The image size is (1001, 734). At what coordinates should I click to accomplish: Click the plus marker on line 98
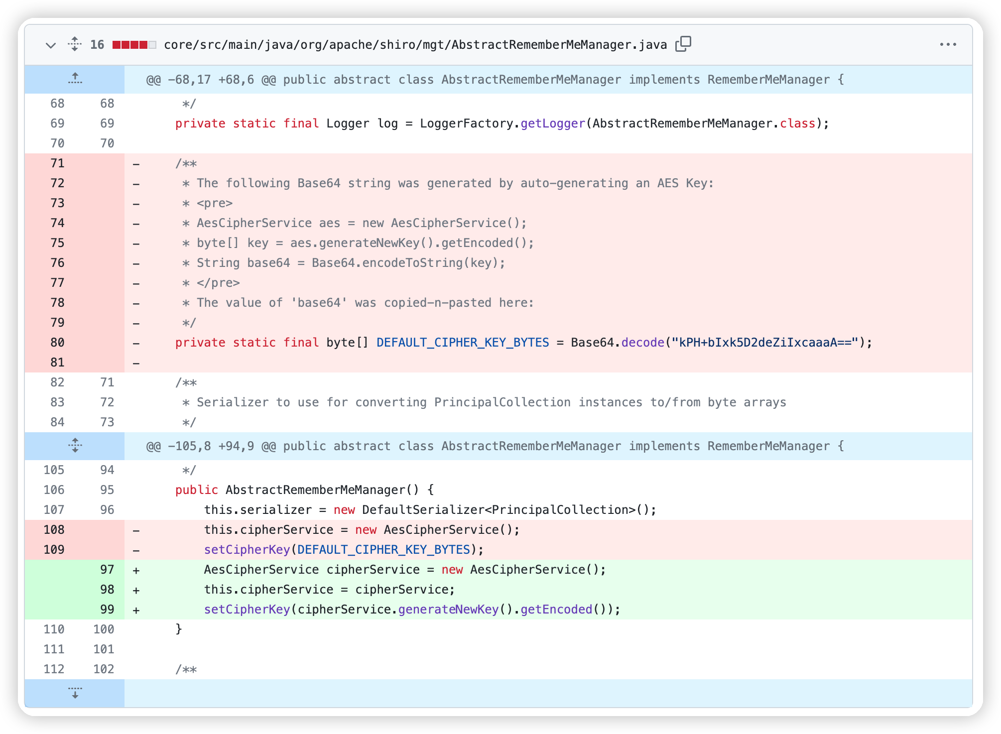(x=136, y=590)
